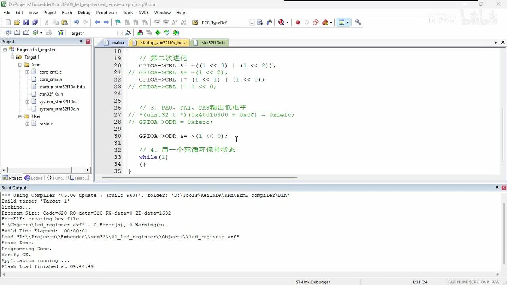Screen dimensions: 507x285
Task: Click the Kill all breakpoints icon
Action: tap(325, 23)
